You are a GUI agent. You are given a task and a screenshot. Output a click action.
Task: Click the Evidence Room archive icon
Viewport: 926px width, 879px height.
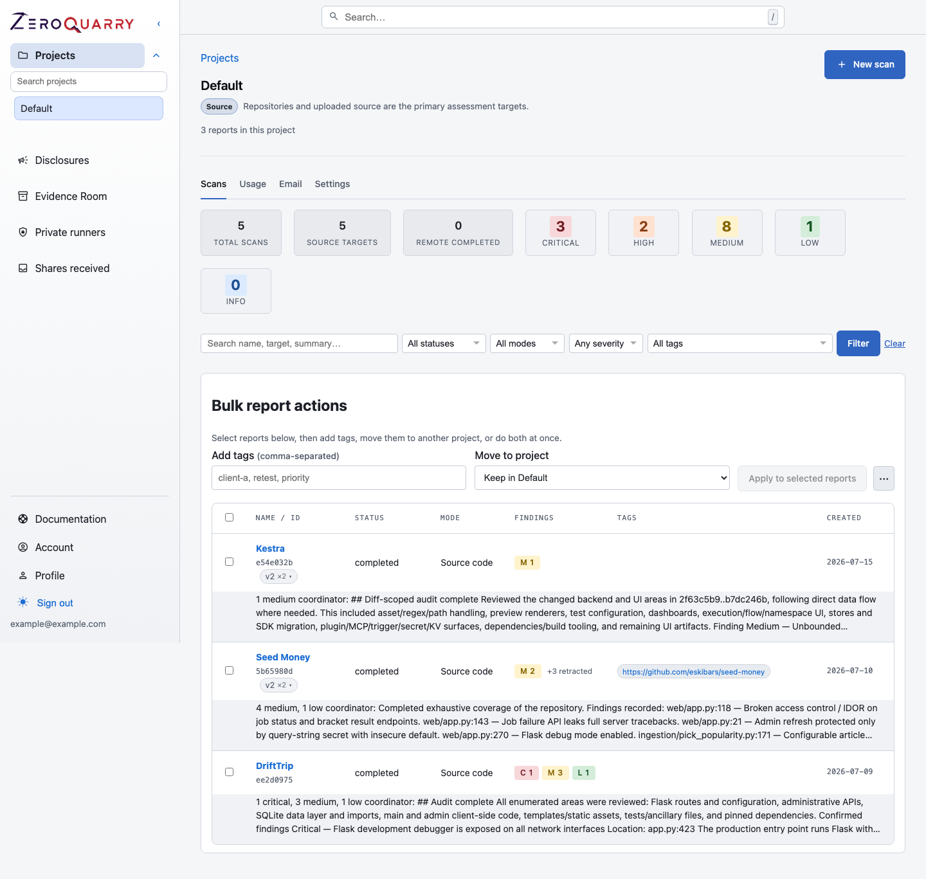(x=23, y=196)
